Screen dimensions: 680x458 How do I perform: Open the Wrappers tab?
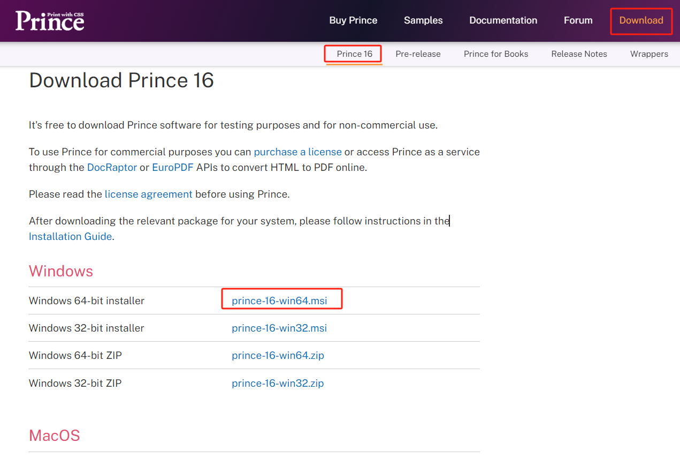(649, 54)
